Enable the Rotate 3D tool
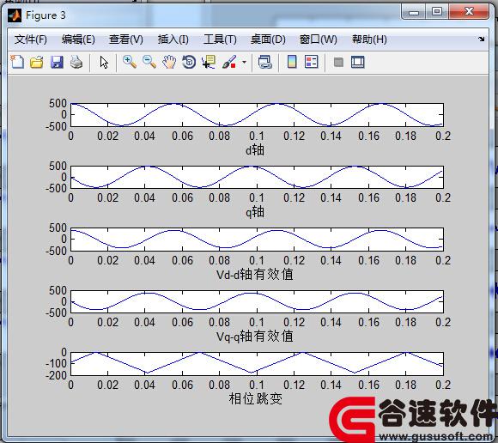 (189, 62)
